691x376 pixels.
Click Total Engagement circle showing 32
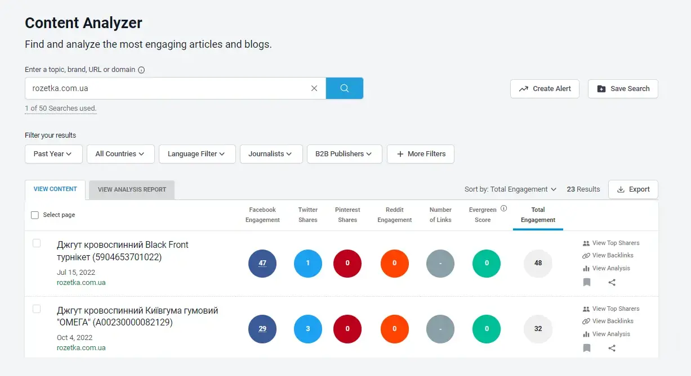(x=538, y=329)
